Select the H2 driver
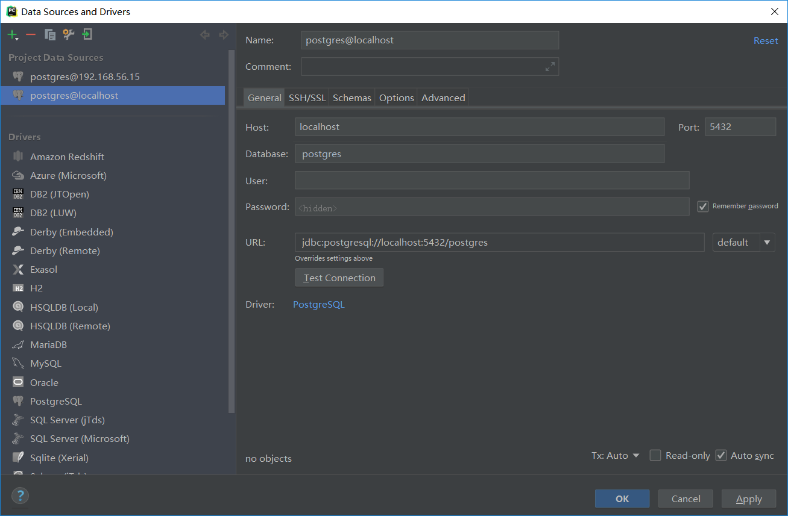Image resolution: width=788 pixels, height=516 pixels. (36, 288)
